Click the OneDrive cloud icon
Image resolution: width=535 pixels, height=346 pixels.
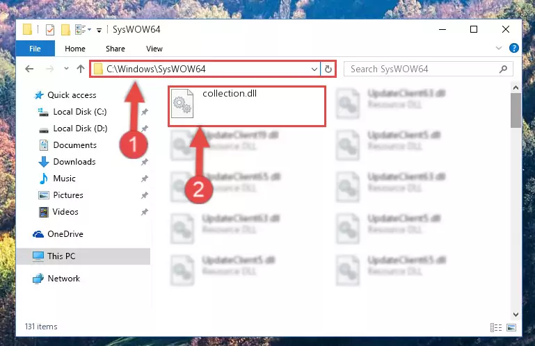pyautogui.click(x=38, y=234)
